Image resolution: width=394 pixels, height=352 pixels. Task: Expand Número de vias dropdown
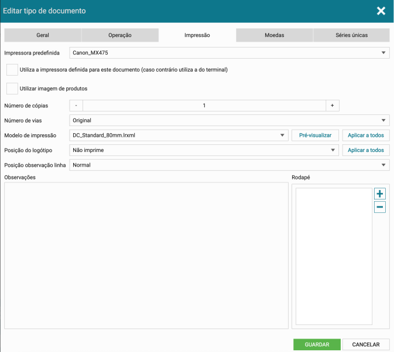229,120
